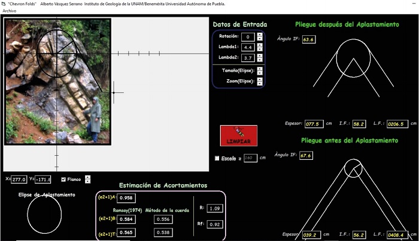This screenshot has height=241, width=419.
Task: Click the LIMPIAR eraser button
Action: (x=238, y=136)
